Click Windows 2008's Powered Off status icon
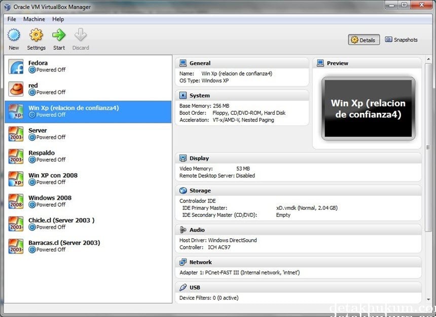Viewport: 436px width, 317px height. point(32,205)
